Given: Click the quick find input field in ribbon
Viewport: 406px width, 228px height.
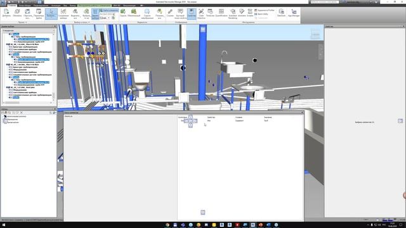Looking at the screenshot, I should [107, 14].
